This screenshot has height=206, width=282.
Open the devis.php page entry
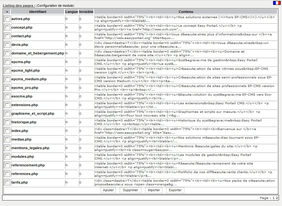click(19, 45)
